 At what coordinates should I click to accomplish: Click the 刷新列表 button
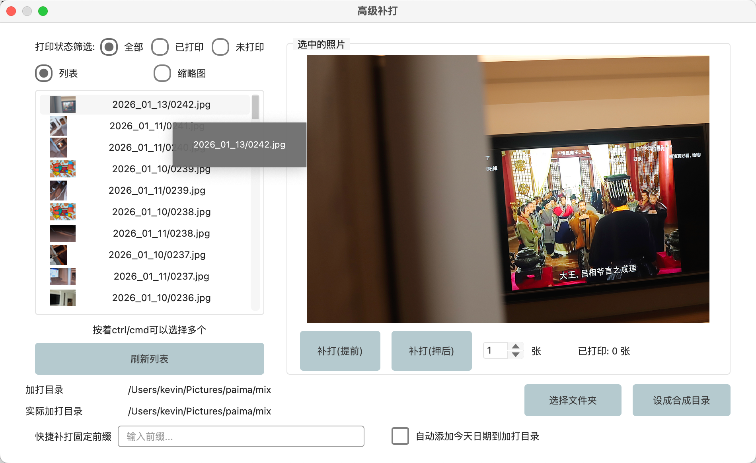tap(149, 358)
